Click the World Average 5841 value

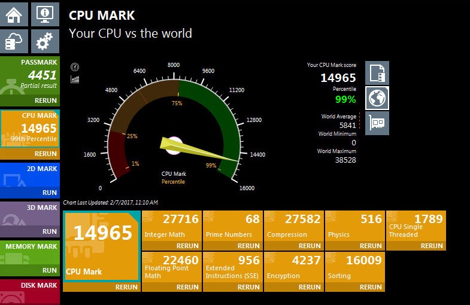click(347, 125)
